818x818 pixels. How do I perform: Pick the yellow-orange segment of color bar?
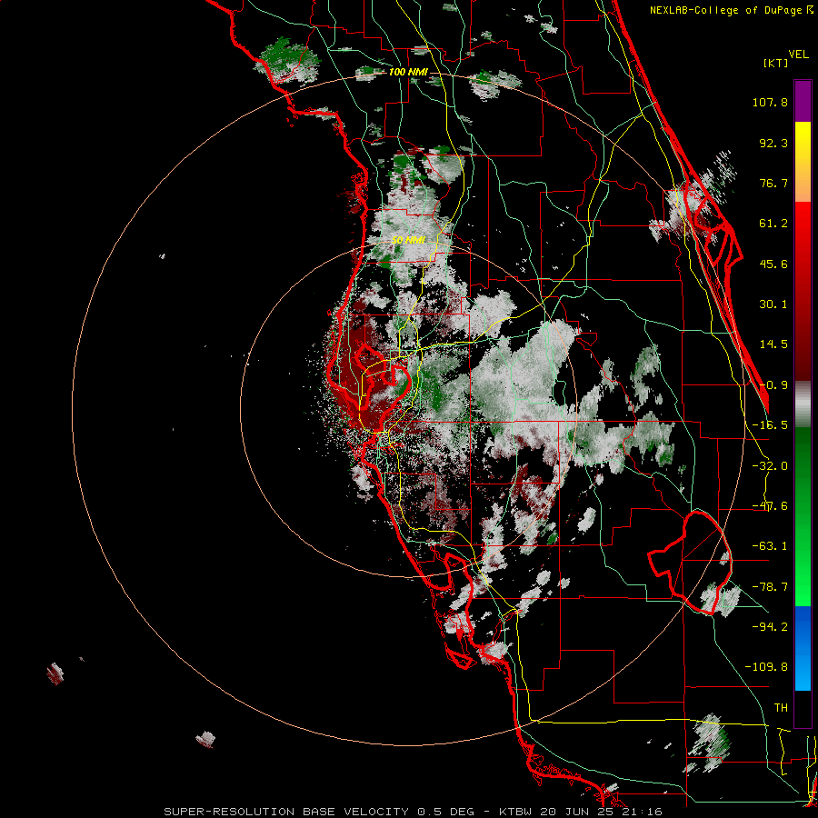pos(803,162)
